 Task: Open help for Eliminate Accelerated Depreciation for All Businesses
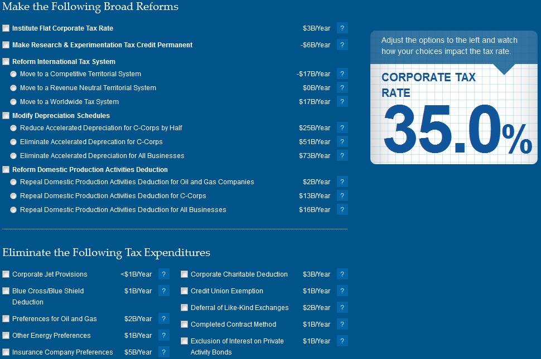point(342,156)
